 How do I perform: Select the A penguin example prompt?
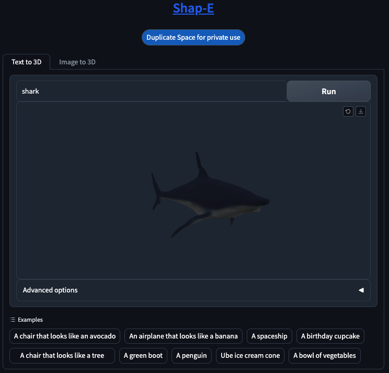pos(191,356)
